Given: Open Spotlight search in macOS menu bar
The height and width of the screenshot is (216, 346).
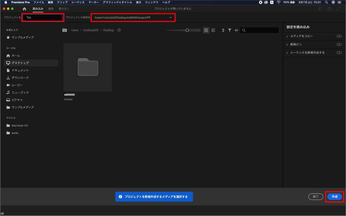Looking at the screenshot, I should pyautogui.click(x=326, y=2).
